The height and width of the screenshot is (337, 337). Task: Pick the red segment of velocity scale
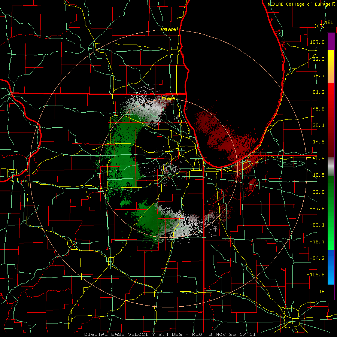tap(331, 120)
